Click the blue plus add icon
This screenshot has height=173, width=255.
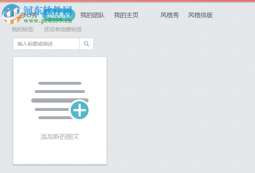point(80,110)
